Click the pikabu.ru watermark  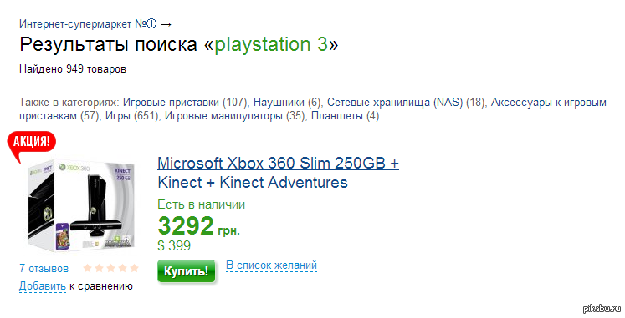click(x=602, y=309)
